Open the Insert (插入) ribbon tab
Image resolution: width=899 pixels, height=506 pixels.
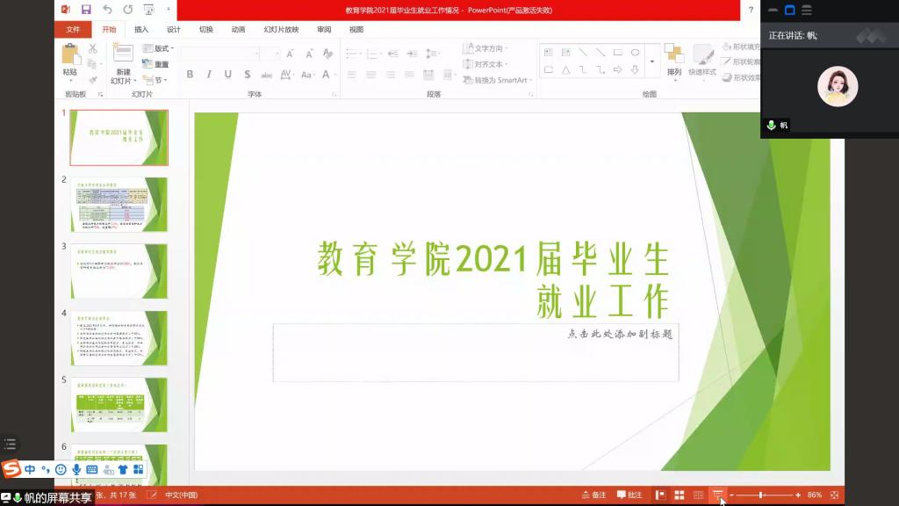[141, 29]
